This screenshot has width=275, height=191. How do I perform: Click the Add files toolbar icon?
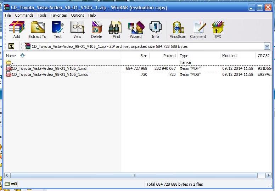[x=17, y=30]
